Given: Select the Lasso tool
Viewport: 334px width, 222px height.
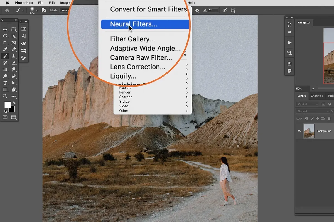Looking at the screenshot, I should [x=5, y=36].
